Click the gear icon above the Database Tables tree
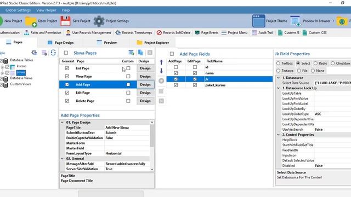The width and height of the screenshot is (351, 197). (x=34, y=53)
